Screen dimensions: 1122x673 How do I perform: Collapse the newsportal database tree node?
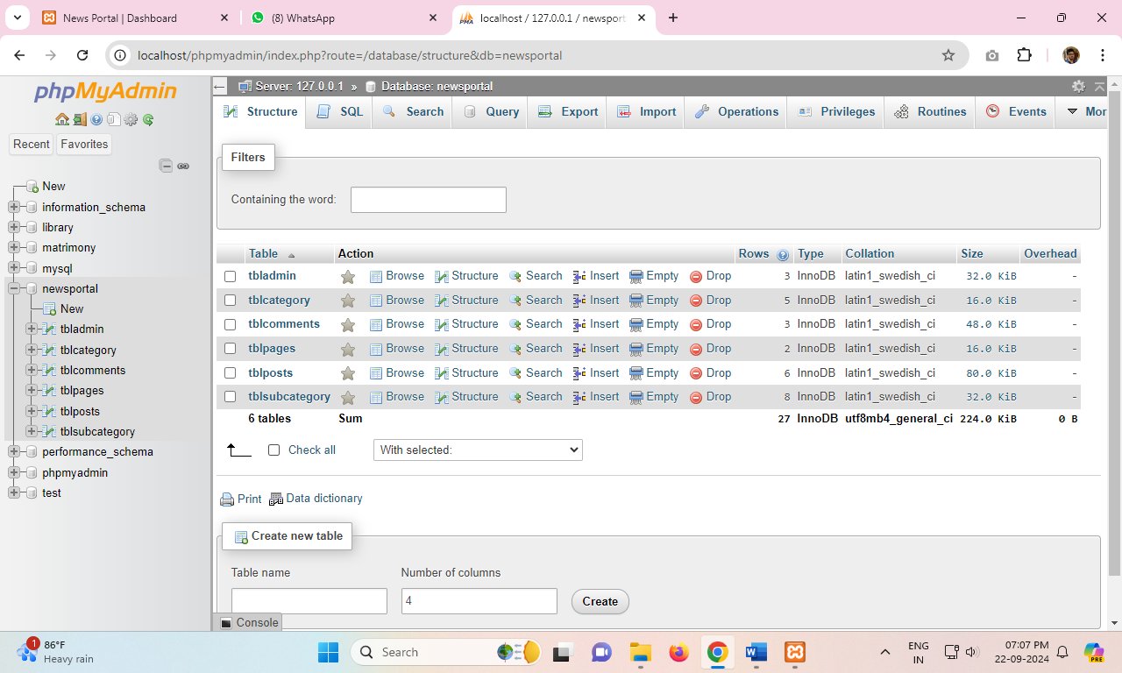pos(14,289)
